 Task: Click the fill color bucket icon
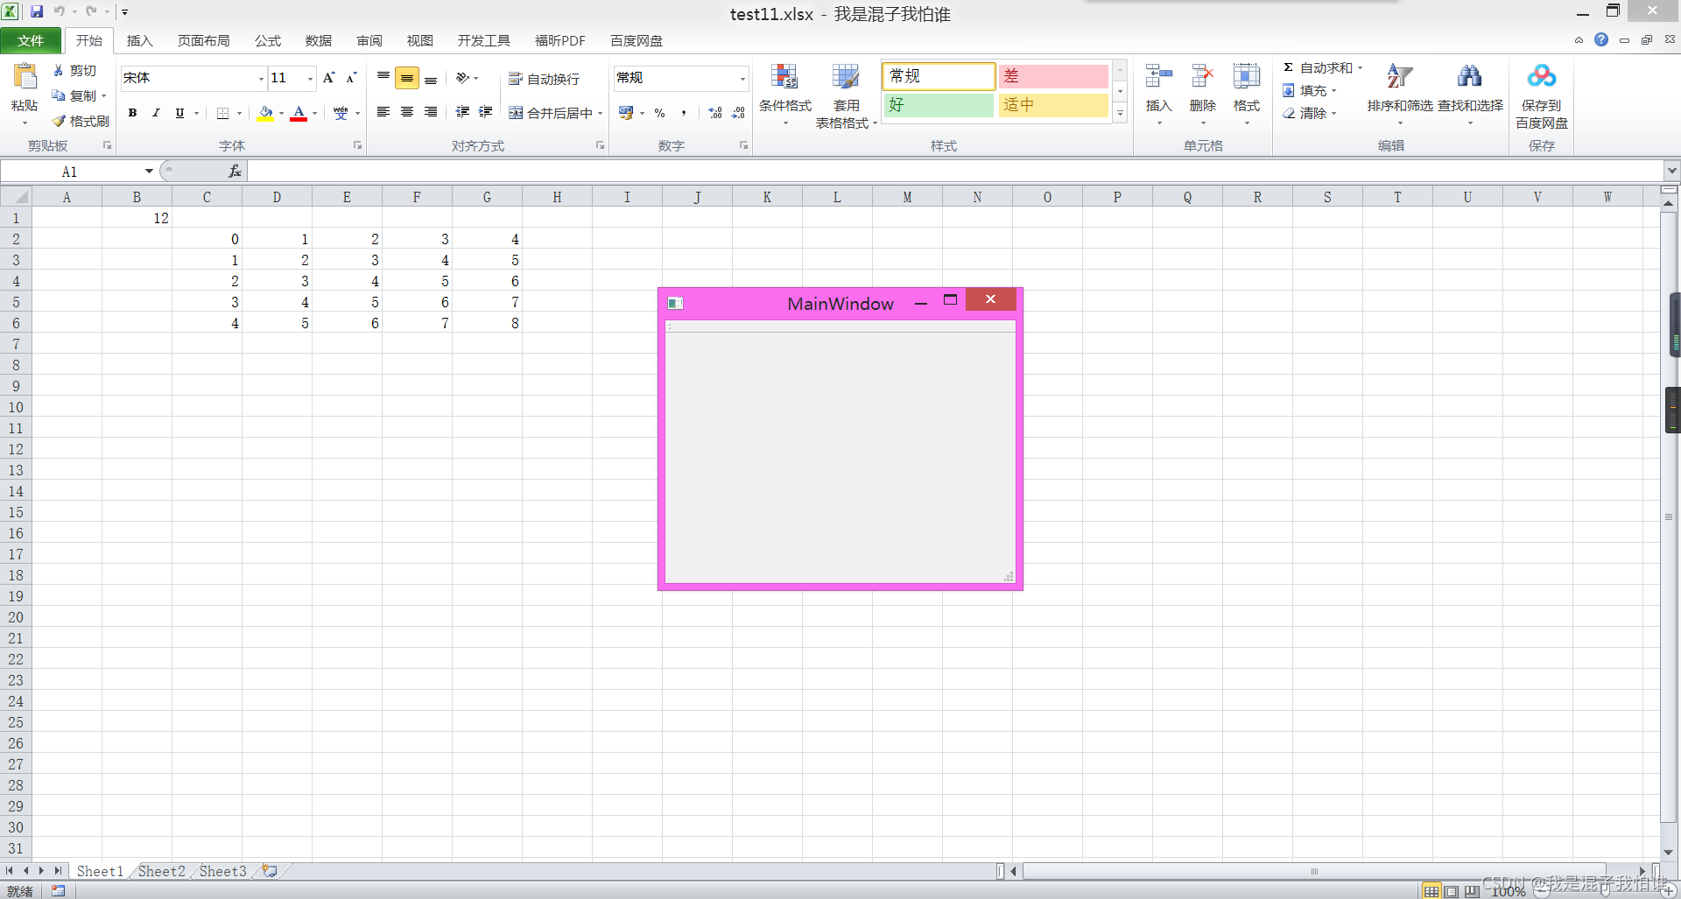265,113
